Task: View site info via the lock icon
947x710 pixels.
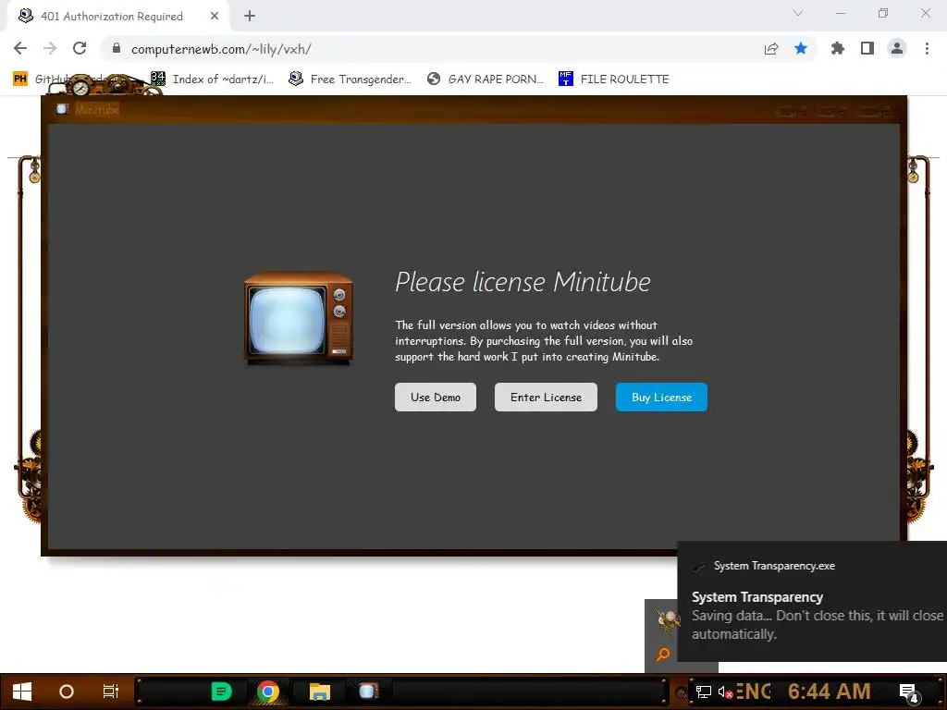Action: 117,48
